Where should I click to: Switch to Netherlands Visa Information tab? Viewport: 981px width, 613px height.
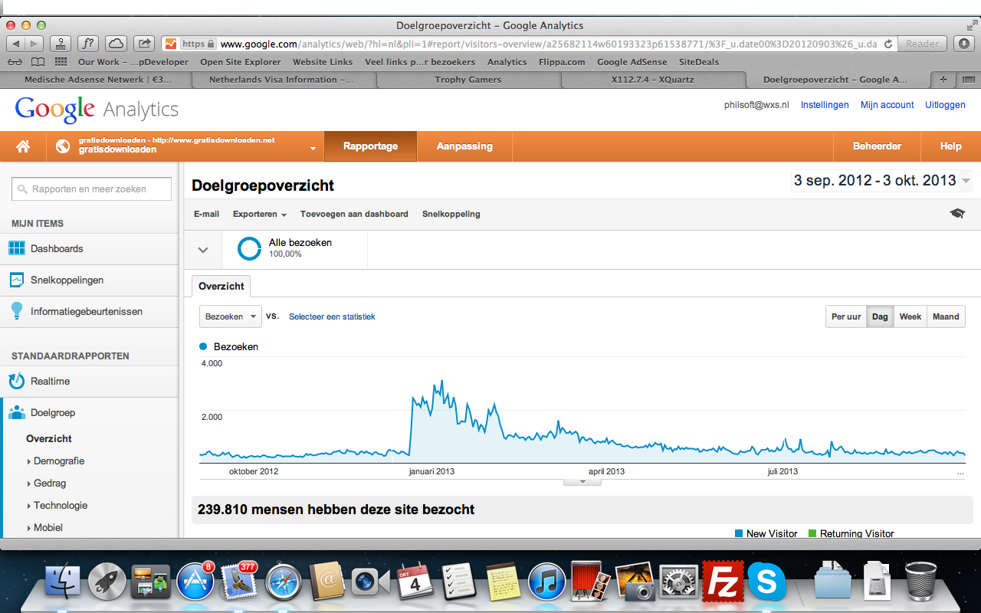click(281, 80)
